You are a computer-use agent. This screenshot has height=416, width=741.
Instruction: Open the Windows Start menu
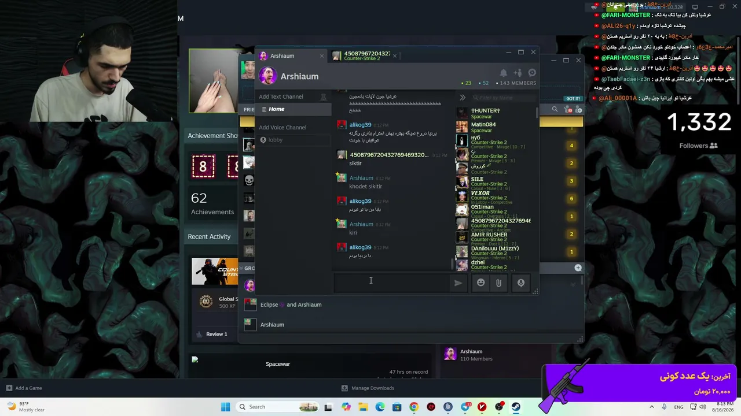[225, 407]
